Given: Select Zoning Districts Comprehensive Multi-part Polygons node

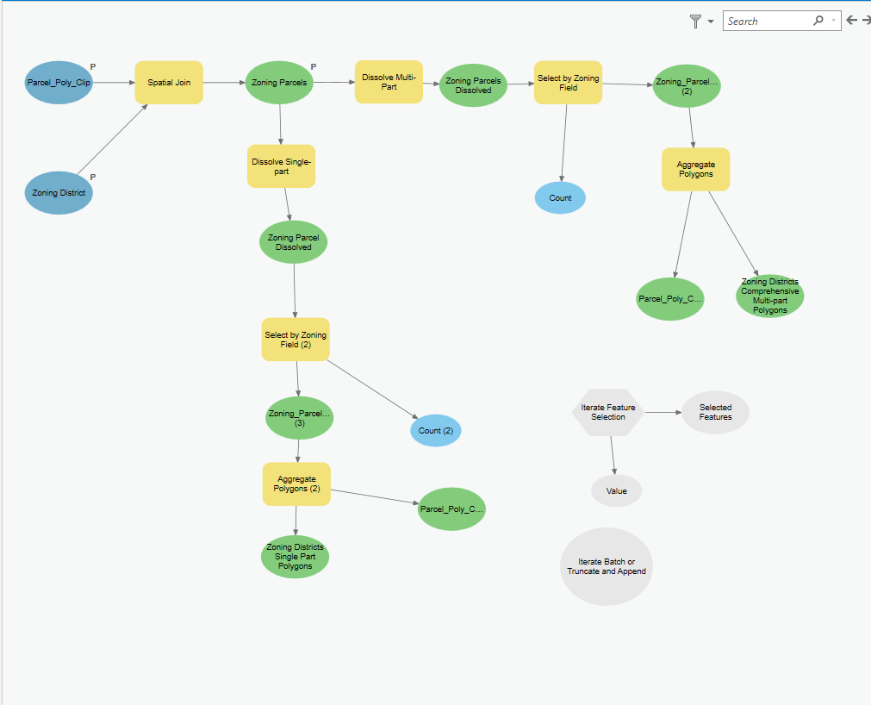Looking at the screenshot, I should [770, 296].
